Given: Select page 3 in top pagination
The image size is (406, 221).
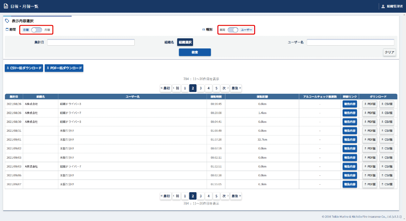Looking at the screenshot, I should 201,88.
